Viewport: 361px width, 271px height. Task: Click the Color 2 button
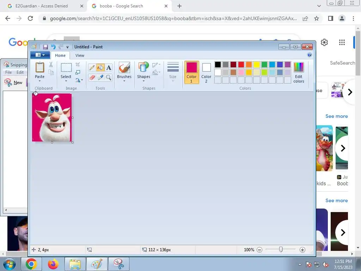[x=206, y=72]
